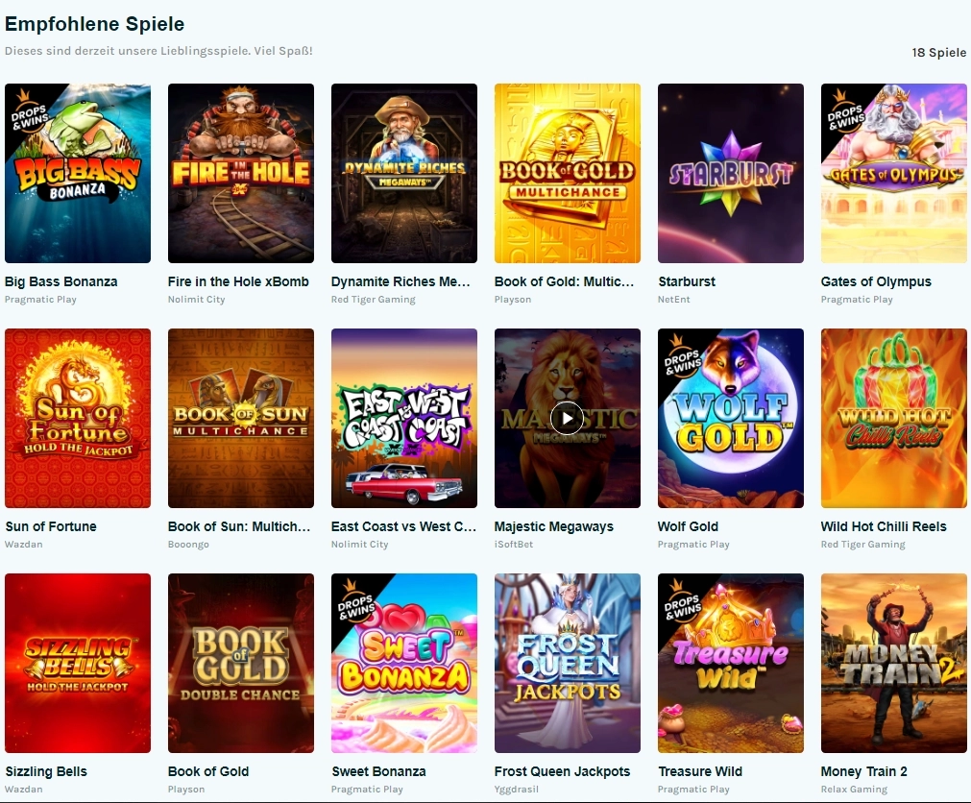The width and height of the screenshot is (971, 803).
Task: Open the Sweet Bonanza game thumbnail
Action: 404,663
